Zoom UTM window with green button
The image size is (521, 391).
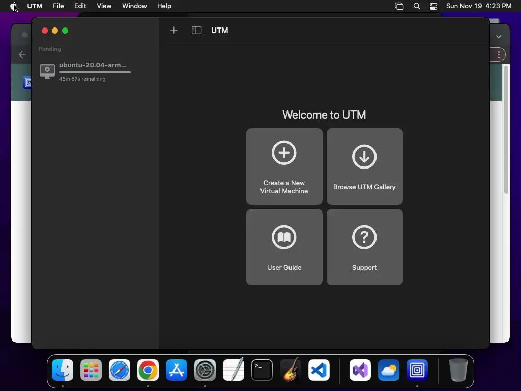(65, 31)
